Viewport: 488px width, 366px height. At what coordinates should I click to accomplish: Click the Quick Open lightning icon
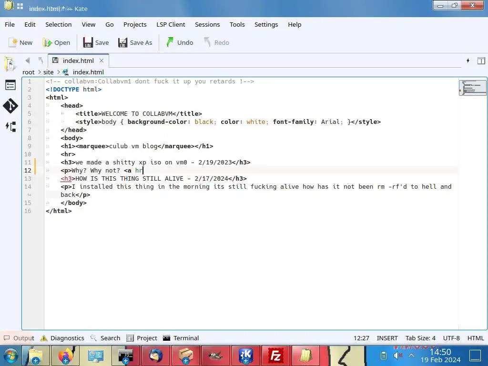coord(468,61)
